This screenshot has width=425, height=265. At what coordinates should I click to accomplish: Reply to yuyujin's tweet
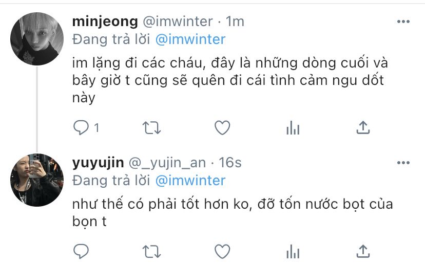pos(81,252)
